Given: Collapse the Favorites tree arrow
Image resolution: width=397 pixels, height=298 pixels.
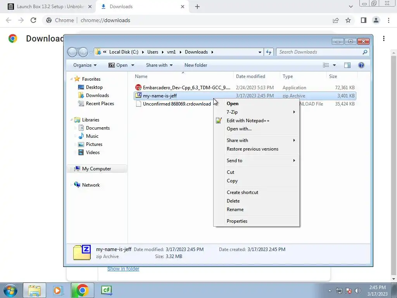Looking at the screenshot, I should pyautogui.click(x=71, y=79).
